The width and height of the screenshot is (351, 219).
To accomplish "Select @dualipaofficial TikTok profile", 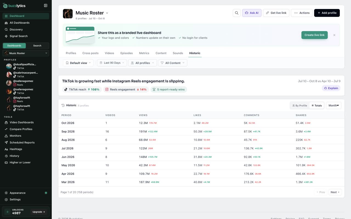I will [x=26, y=66].
